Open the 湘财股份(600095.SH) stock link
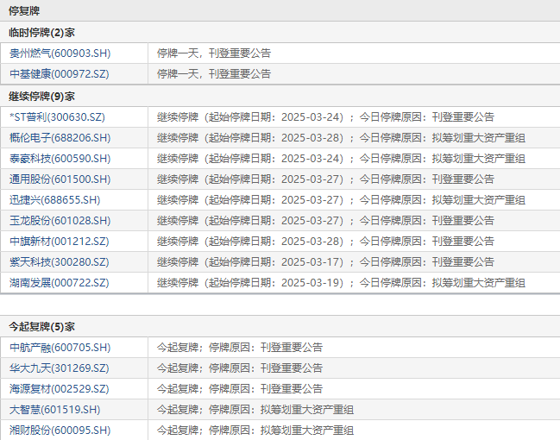The image size is (560, 440). (x=60, y=431)
